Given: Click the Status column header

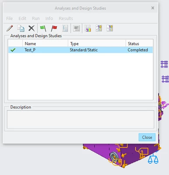Looking at the screenshot, I should (x=139, y=44).
